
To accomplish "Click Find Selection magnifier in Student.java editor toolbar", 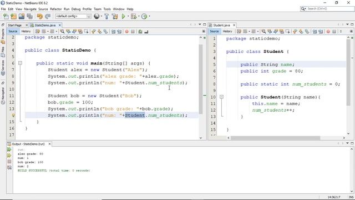I will click(263, 32).
